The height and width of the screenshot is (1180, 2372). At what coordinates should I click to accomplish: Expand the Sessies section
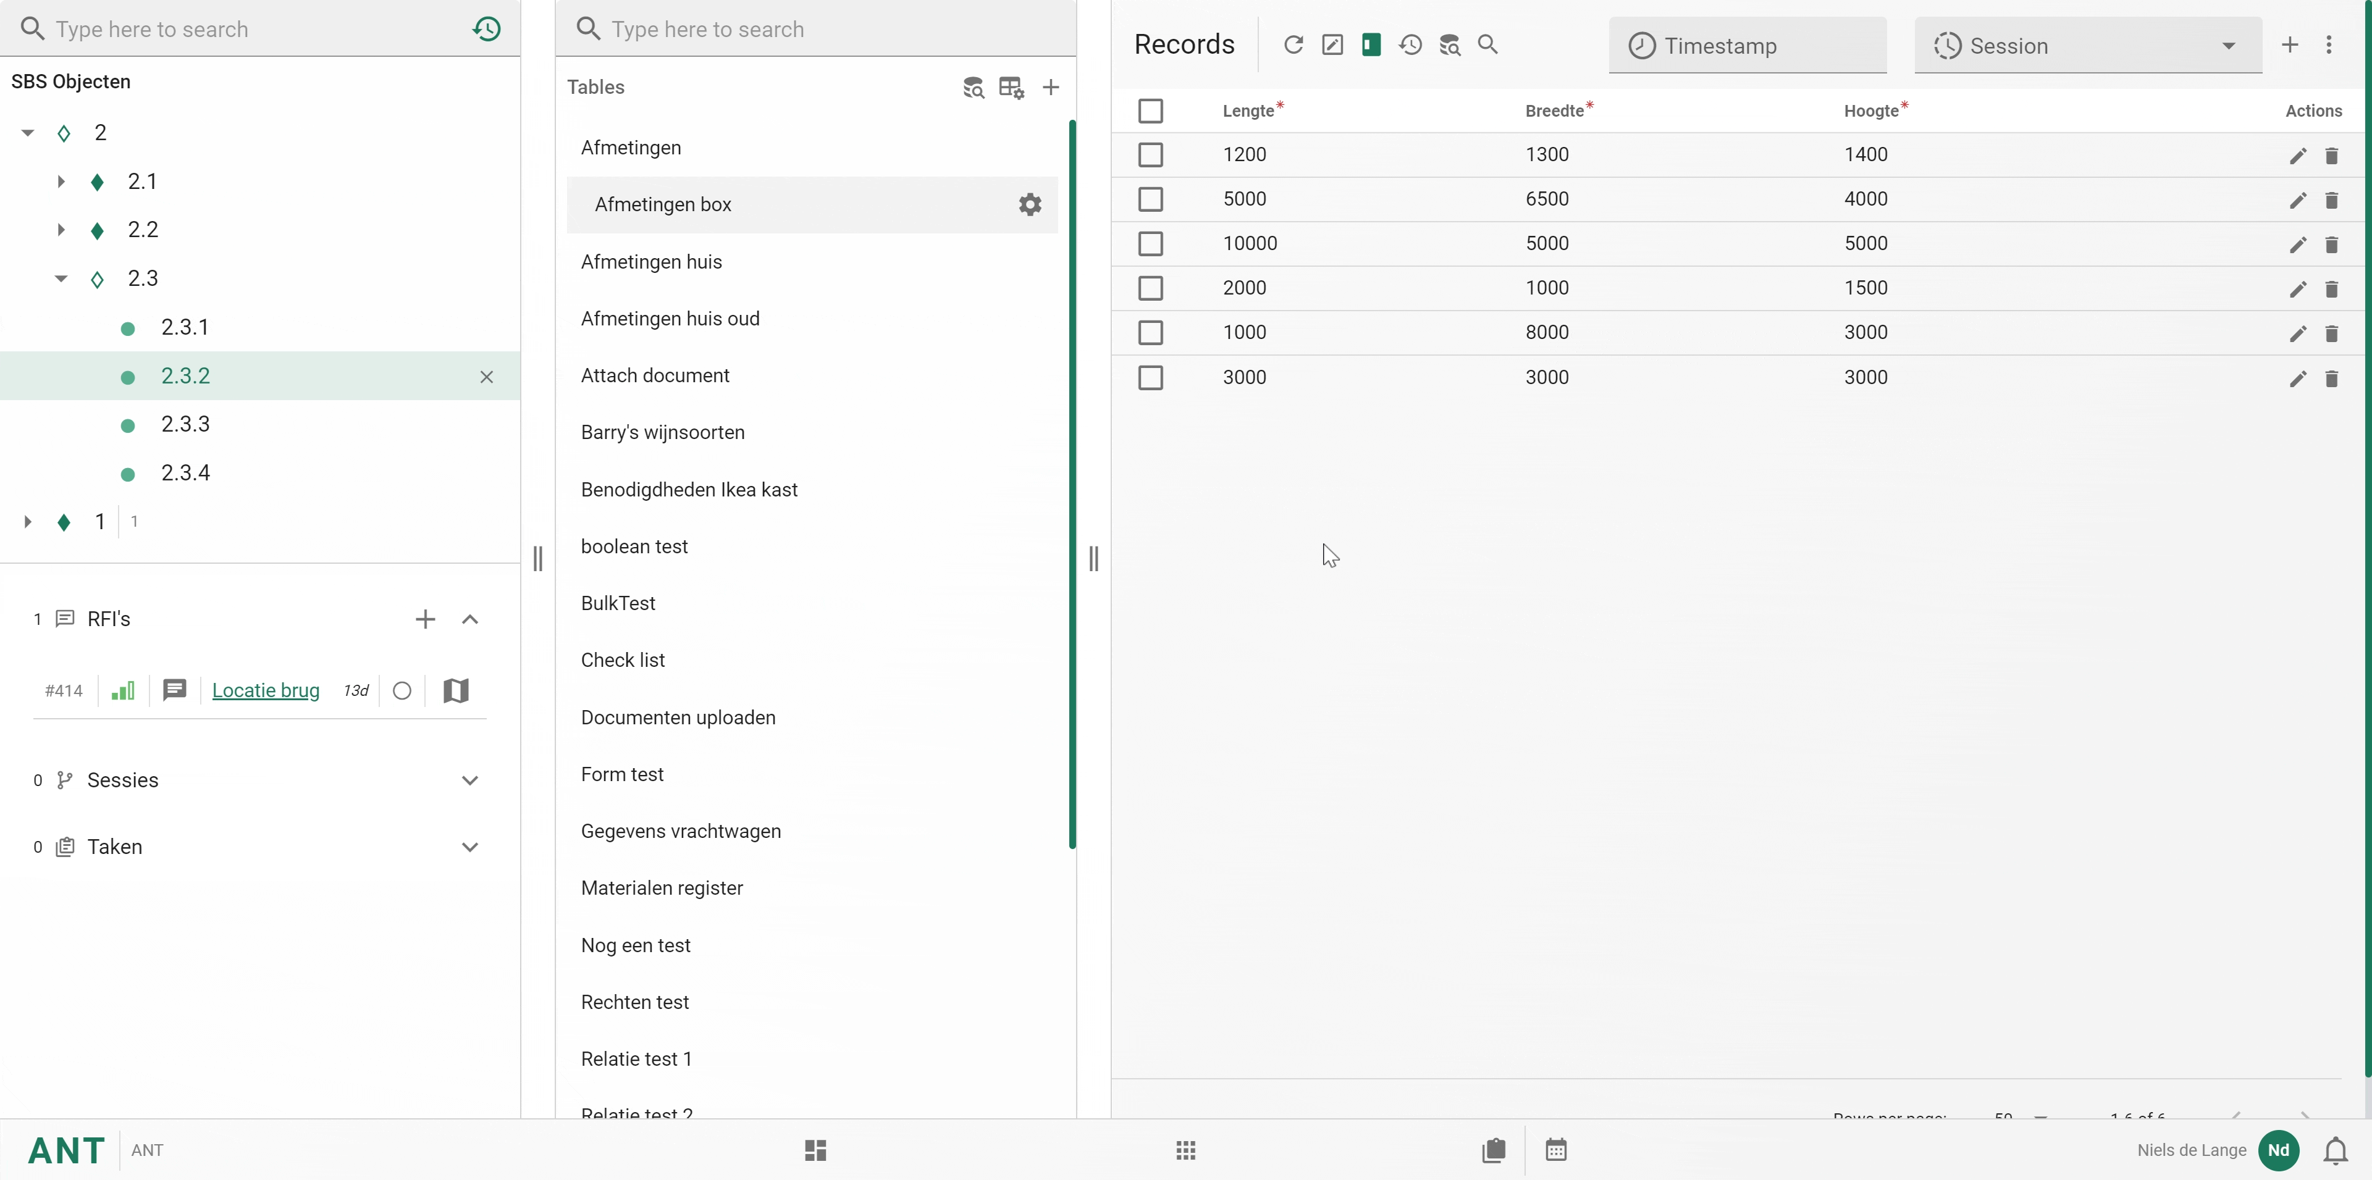pyautogui.click(x=469, y=780)
